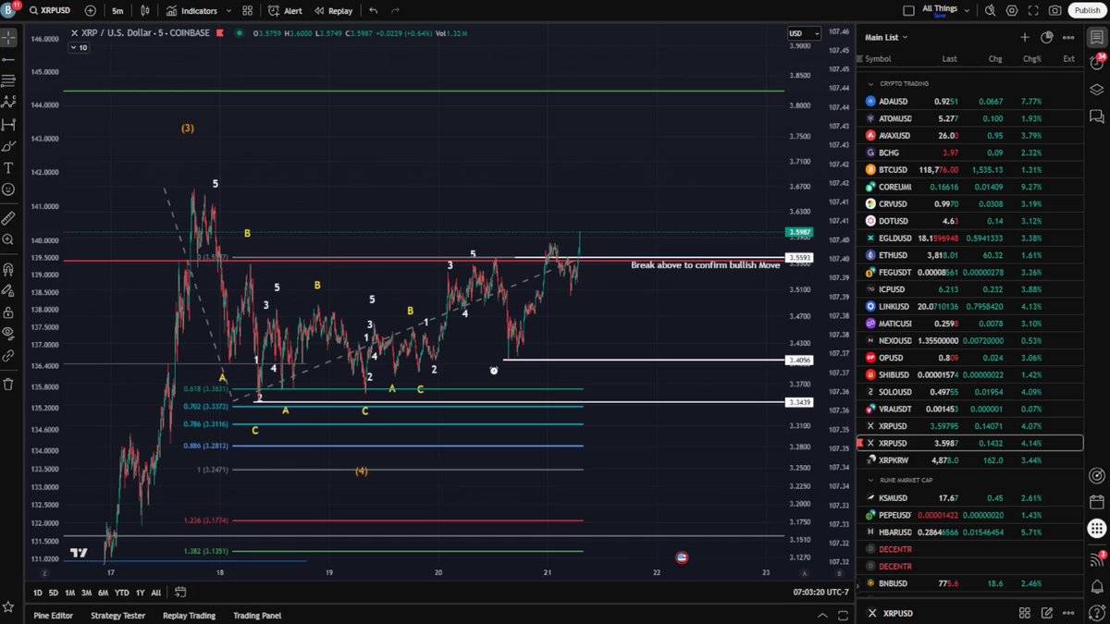Viewport: 1110px width, 624px height.
Task: Open the indicator templates grid icon
Action: point(247,11)
